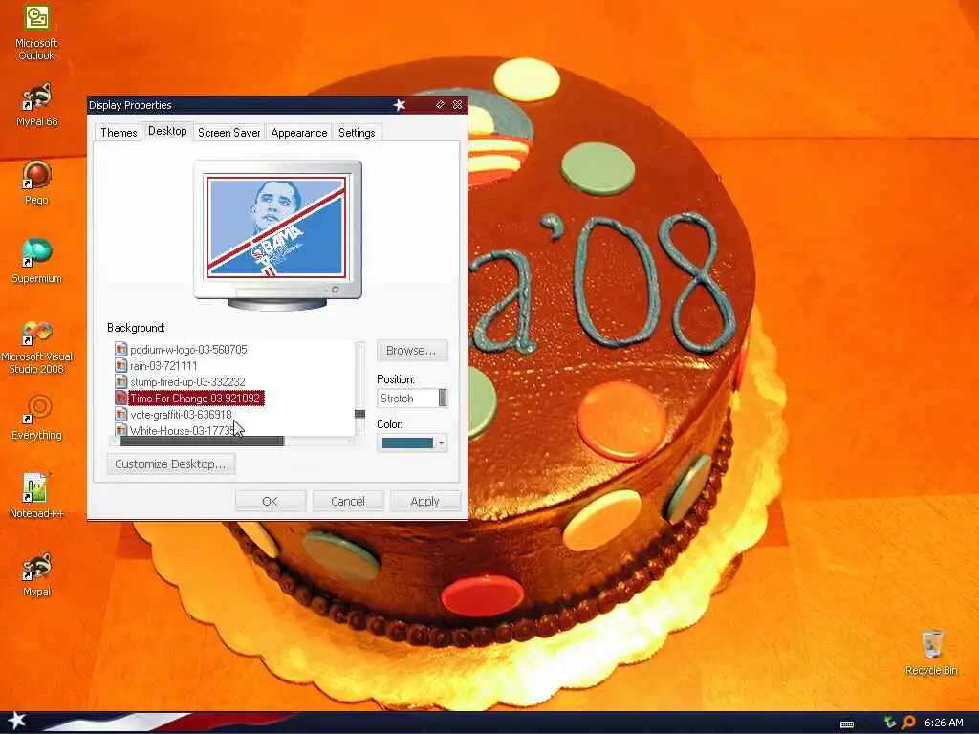Screen dimensions: 979x734
Task: Select stump-fired-up-03-332232 background
Action: click(x=187, y=382)
